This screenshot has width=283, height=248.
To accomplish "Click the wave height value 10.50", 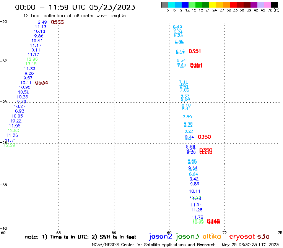I will click(24, 92).
